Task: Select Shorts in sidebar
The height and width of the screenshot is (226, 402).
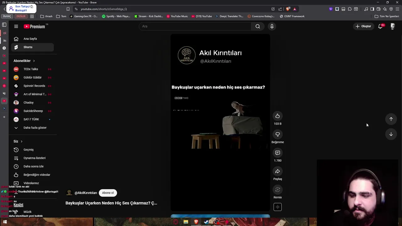Action: 32,47
